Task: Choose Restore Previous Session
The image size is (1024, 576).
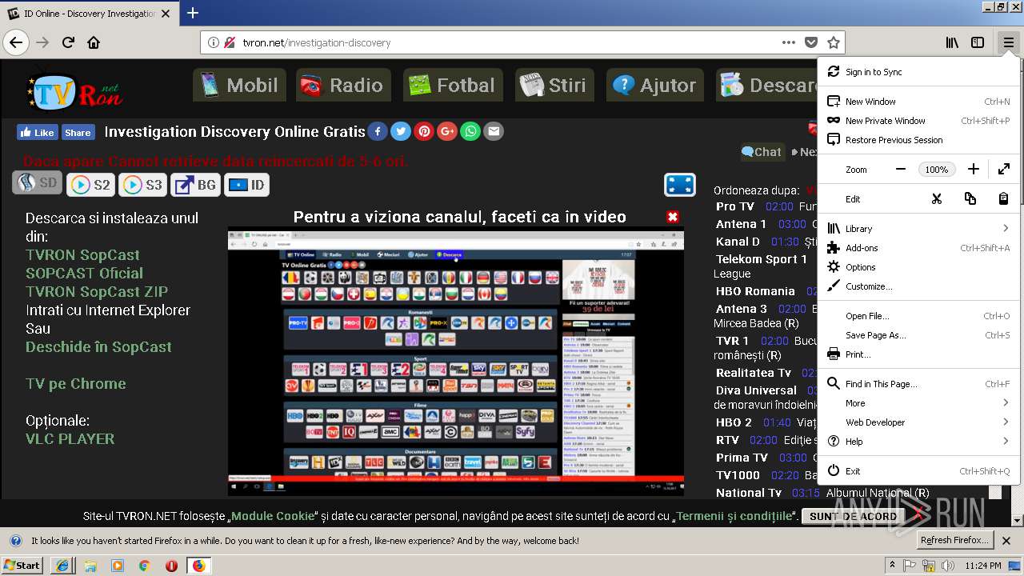Action: [918, 140]
